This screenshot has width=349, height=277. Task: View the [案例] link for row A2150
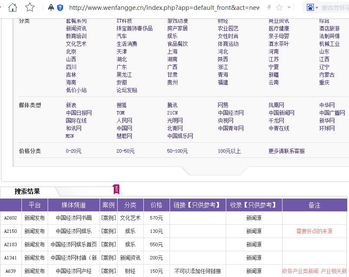click(x=109, y=231)
